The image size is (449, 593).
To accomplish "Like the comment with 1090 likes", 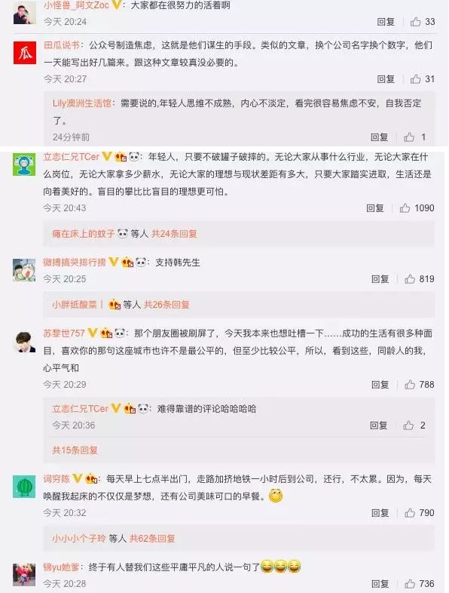I will pos(405,207).
